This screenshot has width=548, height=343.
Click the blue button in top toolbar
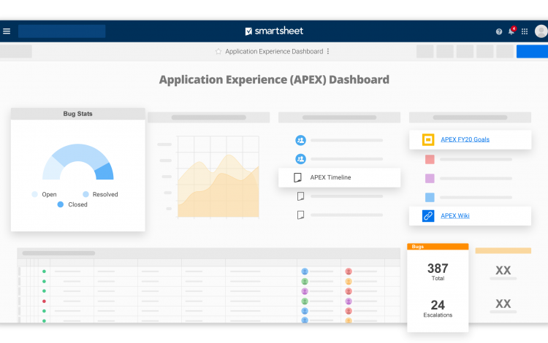click(x=532, y=51)
